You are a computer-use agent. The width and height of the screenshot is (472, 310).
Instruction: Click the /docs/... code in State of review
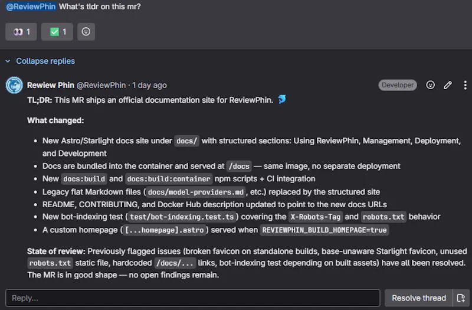click(x=175, y=263)
